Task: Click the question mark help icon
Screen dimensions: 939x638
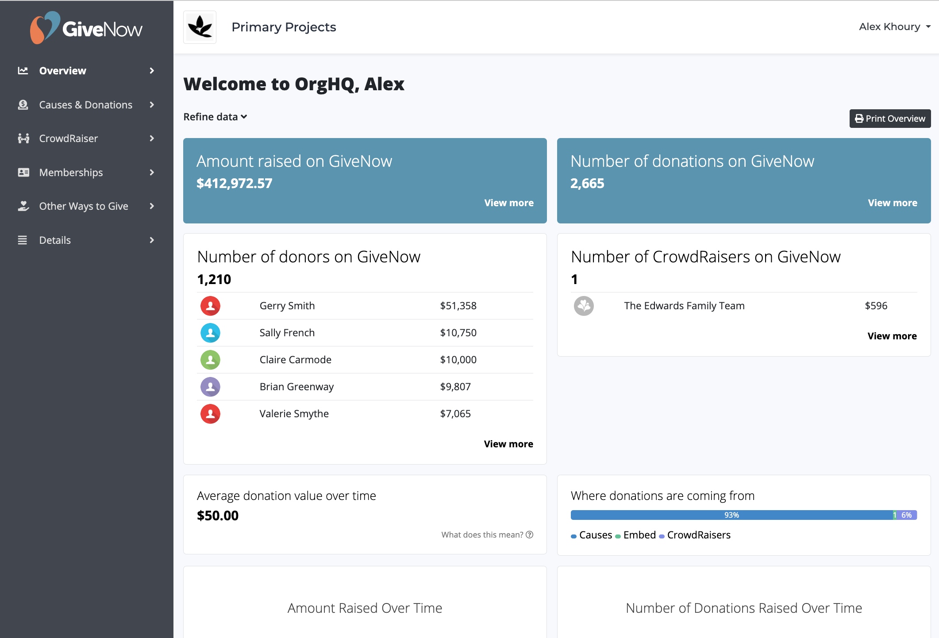Action: coord(530,534)
